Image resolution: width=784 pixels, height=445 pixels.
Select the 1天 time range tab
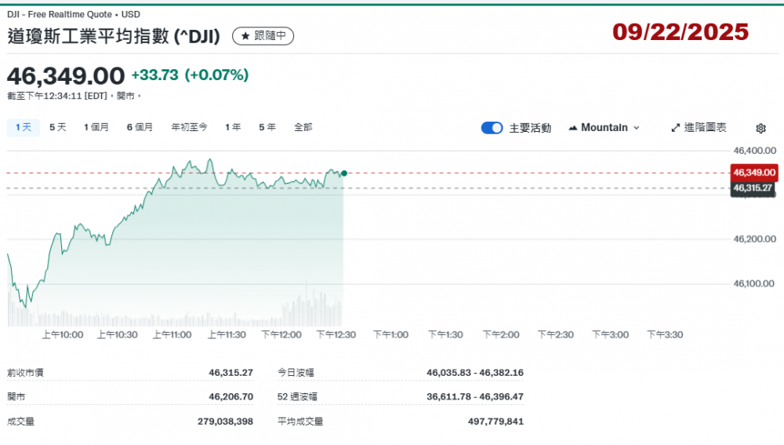23,127
